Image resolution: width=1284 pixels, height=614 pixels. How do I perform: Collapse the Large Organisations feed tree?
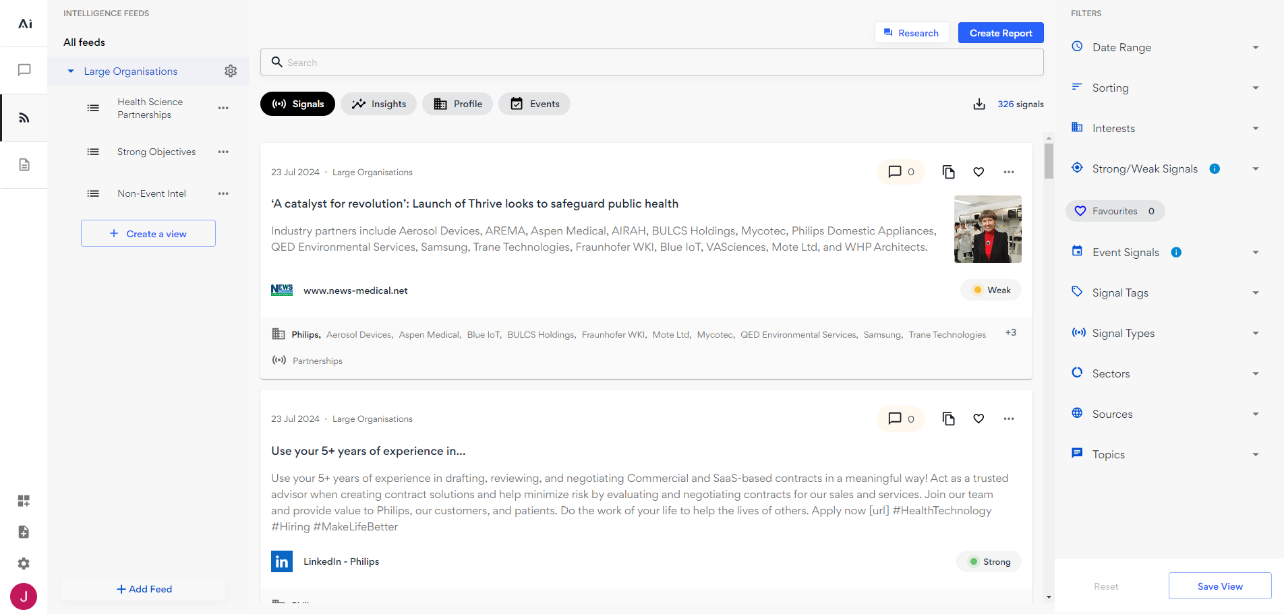[71, 71]
